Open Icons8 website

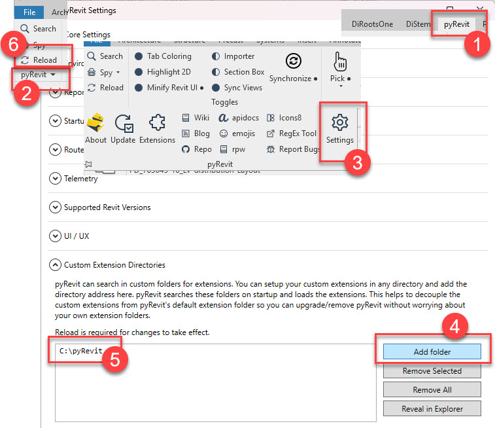pyautogui.click(x=284, y=118)
